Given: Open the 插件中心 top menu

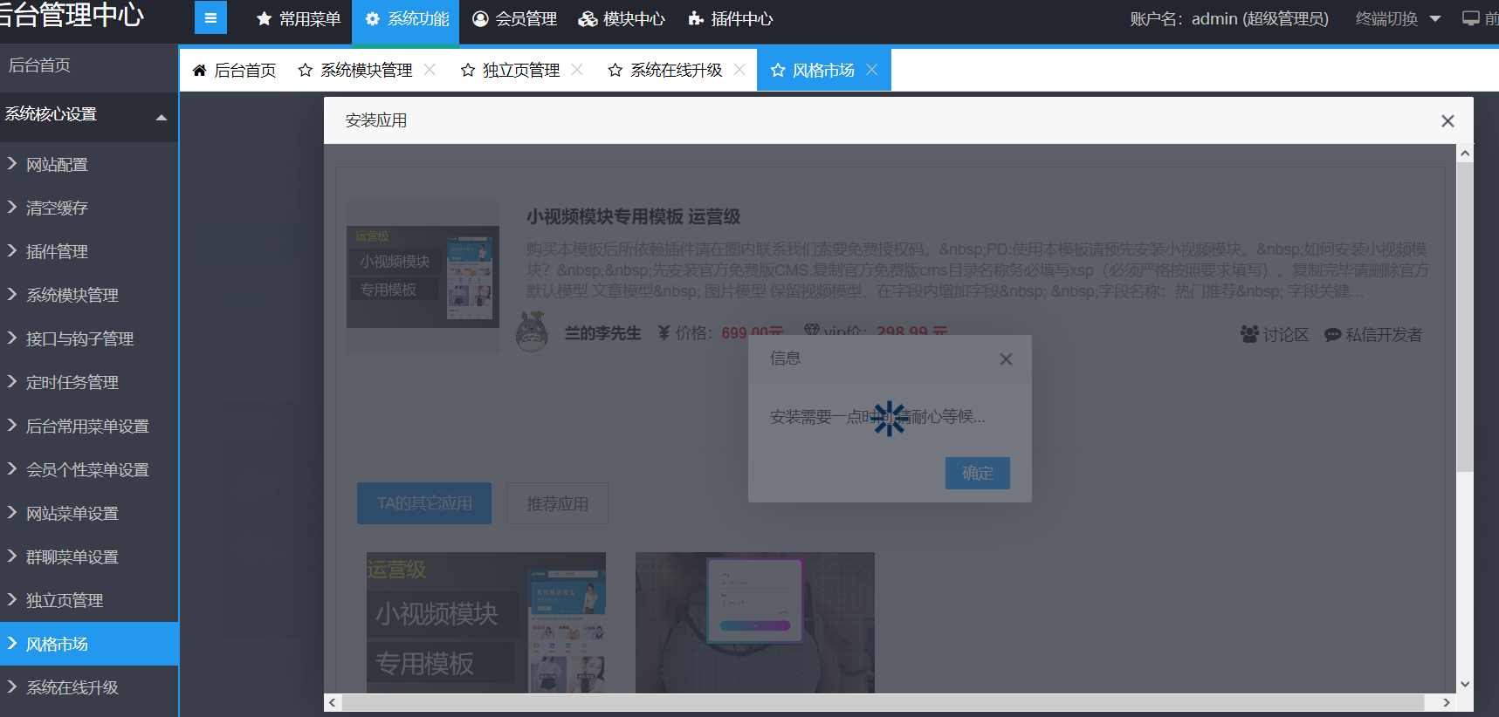Looking at the screenshot, I should pyautogui.click(x=730, y=19).
